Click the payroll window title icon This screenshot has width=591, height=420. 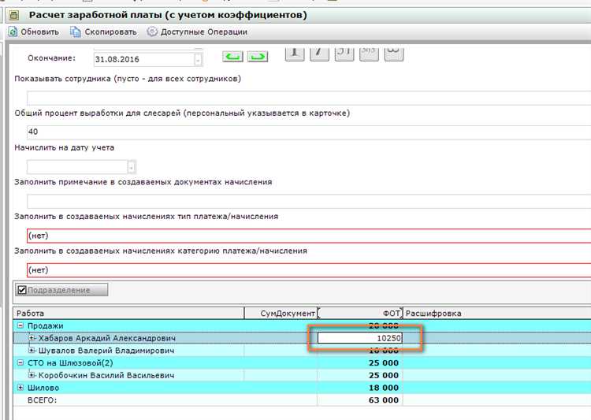[13, 14]
